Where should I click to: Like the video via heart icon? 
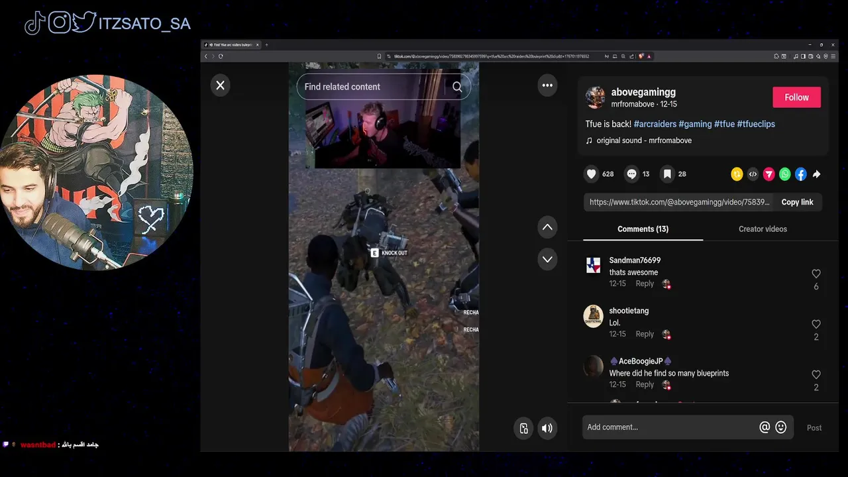click(x=592, y=174)
